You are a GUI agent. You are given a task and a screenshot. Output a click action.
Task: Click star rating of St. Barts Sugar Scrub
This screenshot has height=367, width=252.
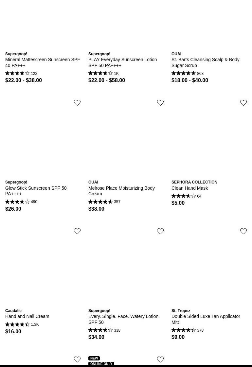tap(184, 74)
